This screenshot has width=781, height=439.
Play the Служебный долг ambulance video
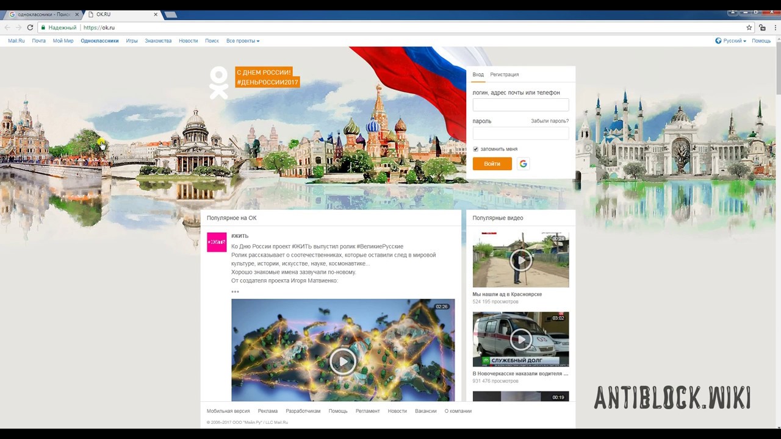[x=520, y=340]
